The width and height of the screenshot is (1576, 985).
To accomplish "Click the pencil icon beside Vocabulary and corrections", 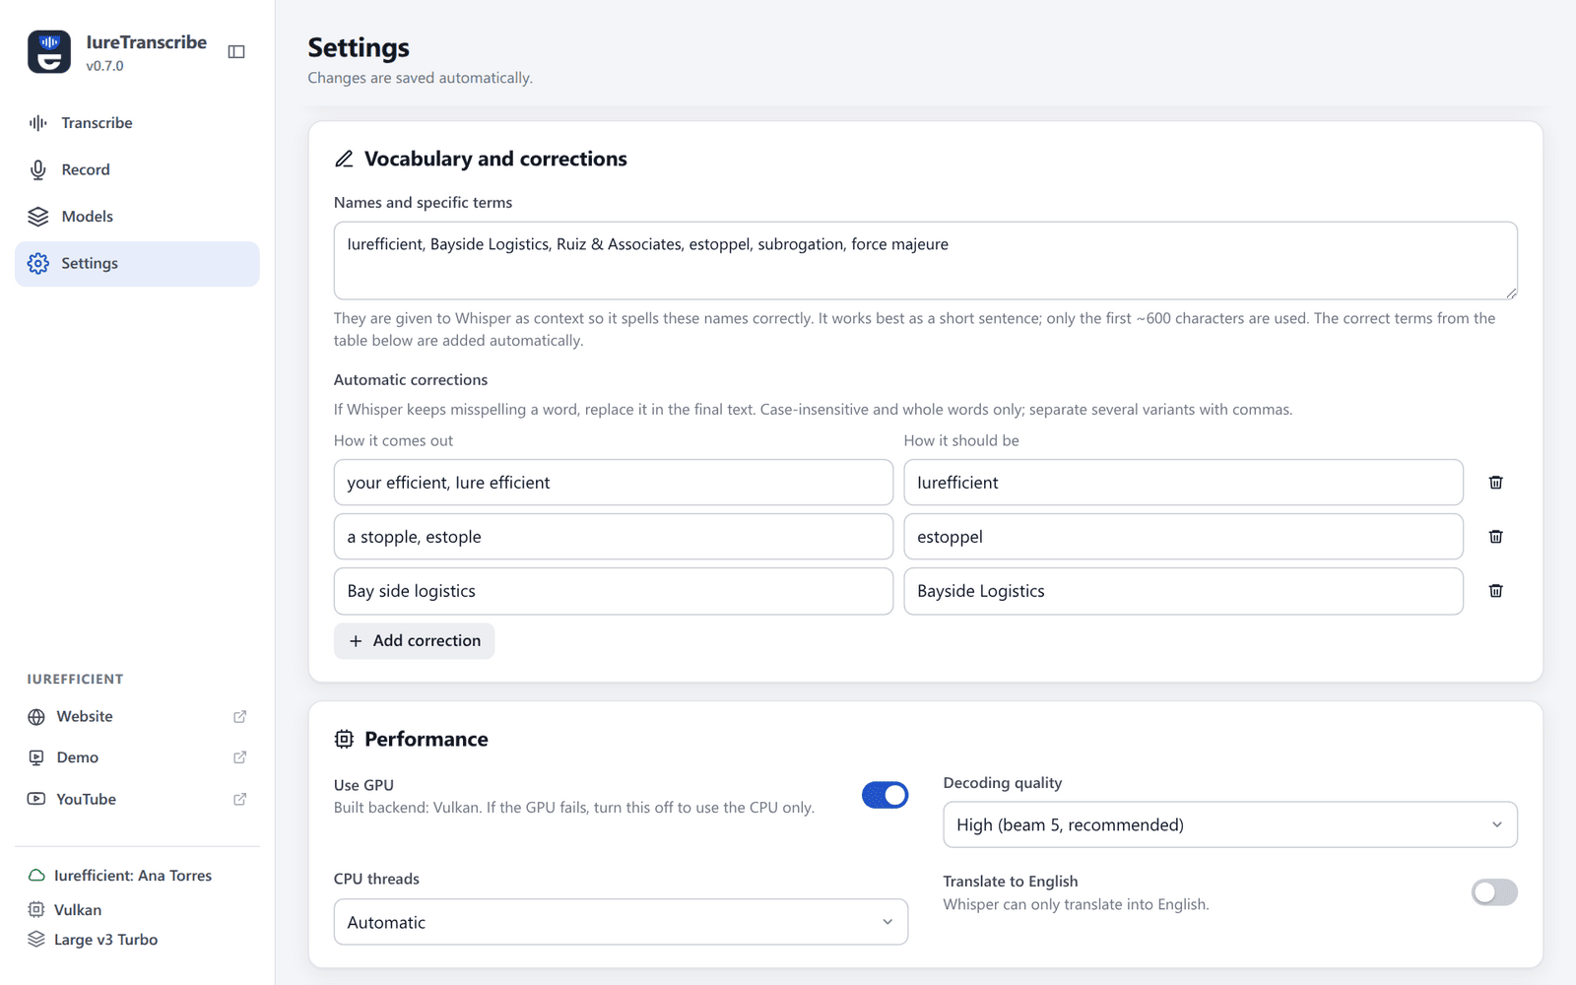I will pos(344,159).
